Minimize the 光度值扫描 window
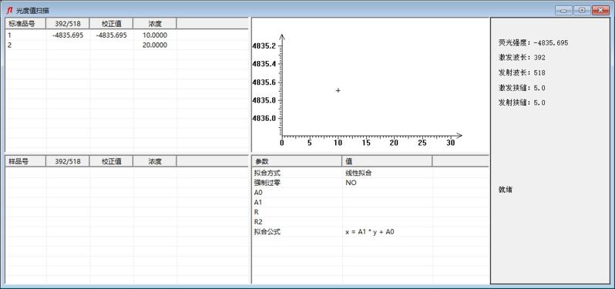615x289 pixels. pos(563,11)
